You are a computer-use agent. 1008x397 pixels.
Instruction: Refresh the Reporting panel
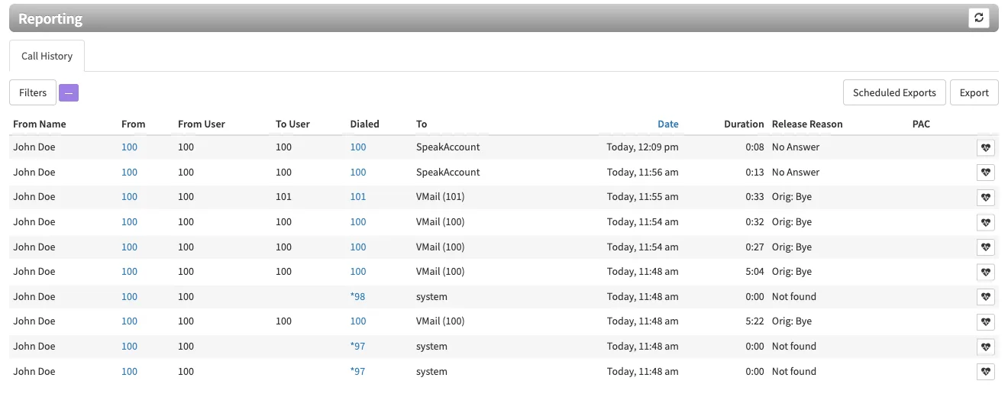[978, 18]
